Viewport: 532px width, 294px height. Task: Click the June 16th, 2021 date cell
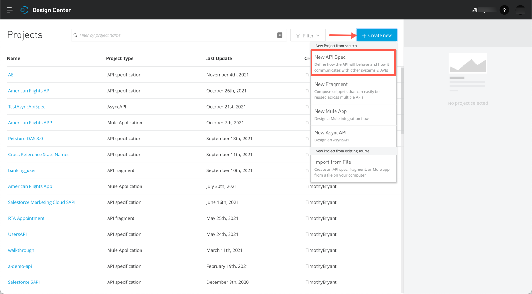tap(222, 202)
